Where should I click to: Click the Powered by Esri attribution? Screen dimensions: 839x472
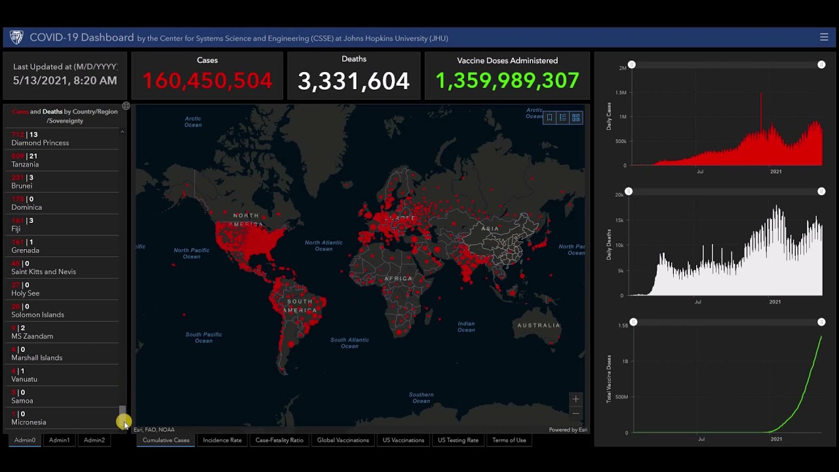click(568, 430)
